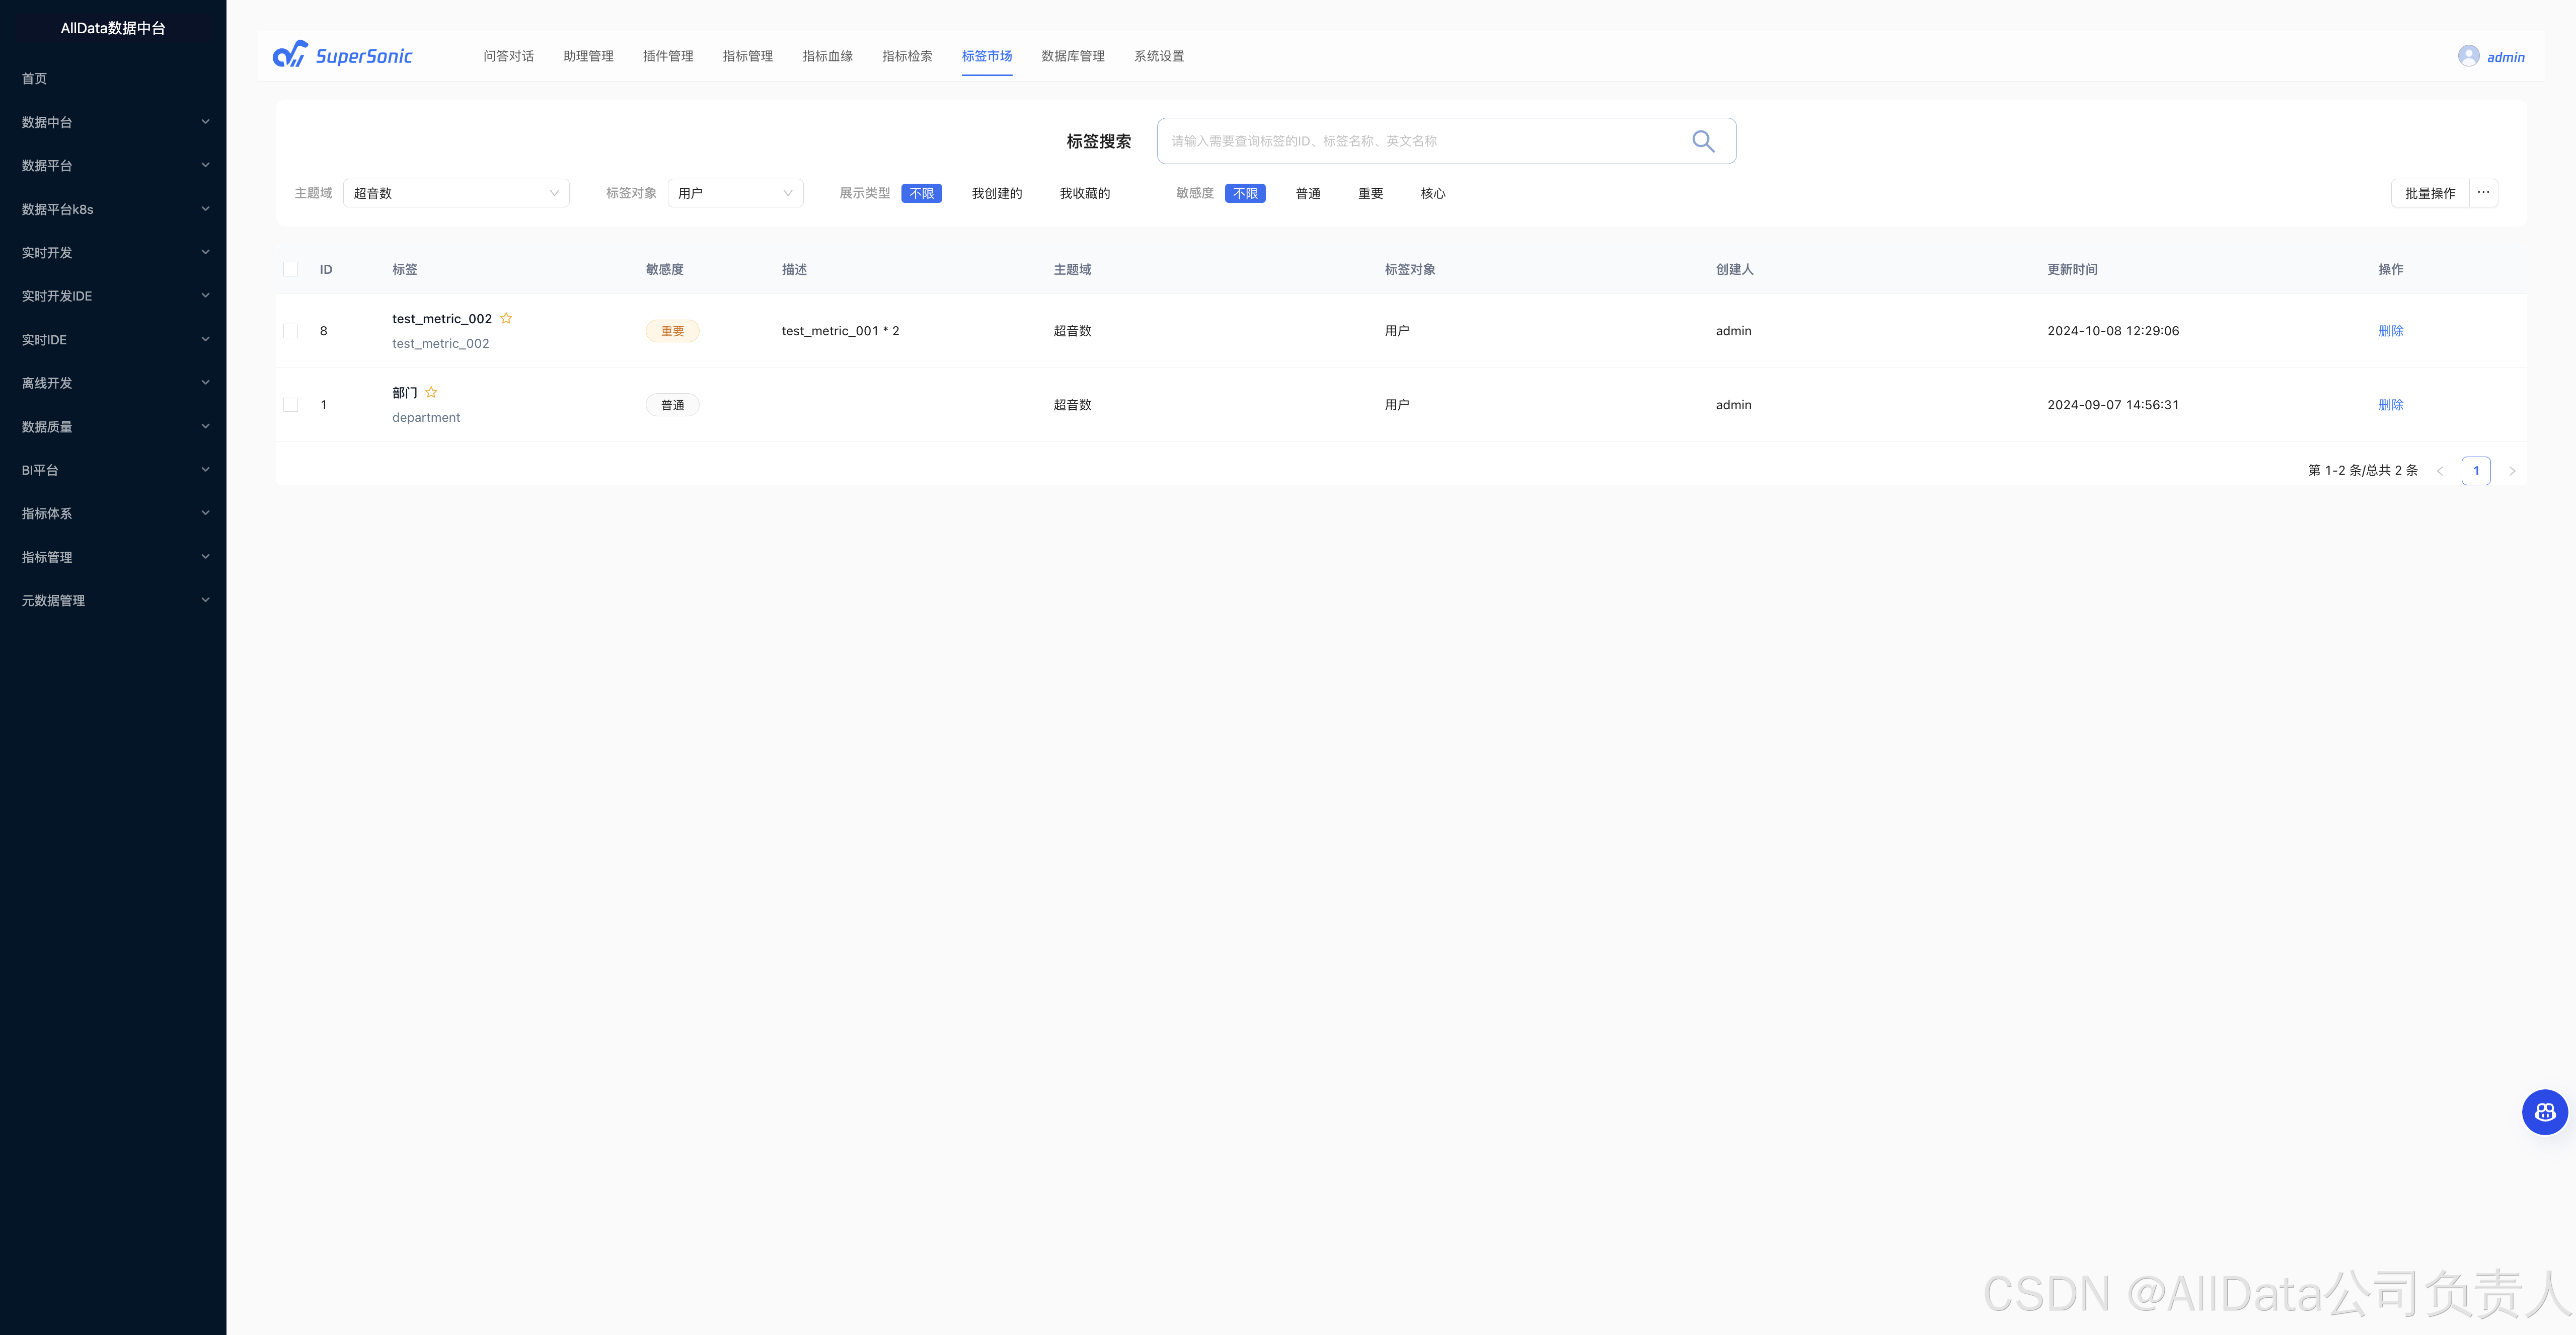Image resolution: width=2576 pixels, height=1335 pixels.
Task: Click the search magnifier icon
Action: (x=1703, y=141)
